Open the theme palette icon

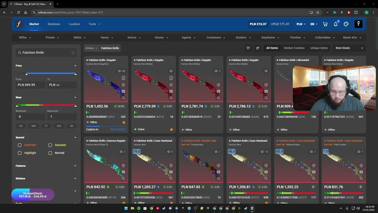tap(346, 24)
